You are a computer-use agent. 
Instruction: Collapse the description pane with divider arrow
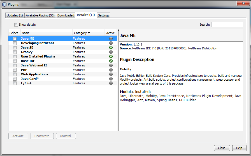pyautogui.click(x=118, y=34)
